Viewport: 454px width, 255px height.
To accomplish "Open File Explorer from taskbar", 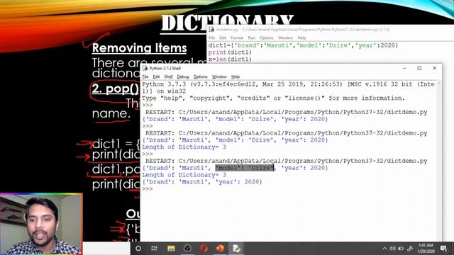I will 171,249.
